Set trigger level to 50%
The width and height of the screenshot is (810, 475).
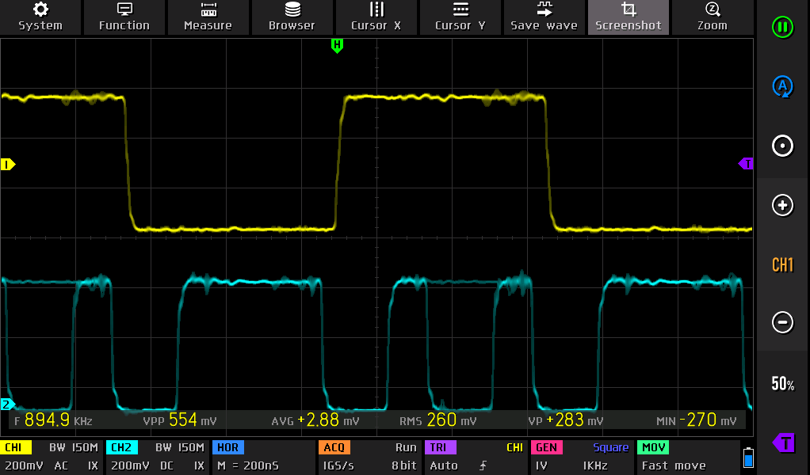(x=782, y=384)
